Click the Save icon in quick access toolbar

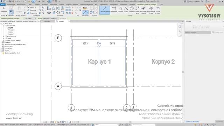coord(10,1)
